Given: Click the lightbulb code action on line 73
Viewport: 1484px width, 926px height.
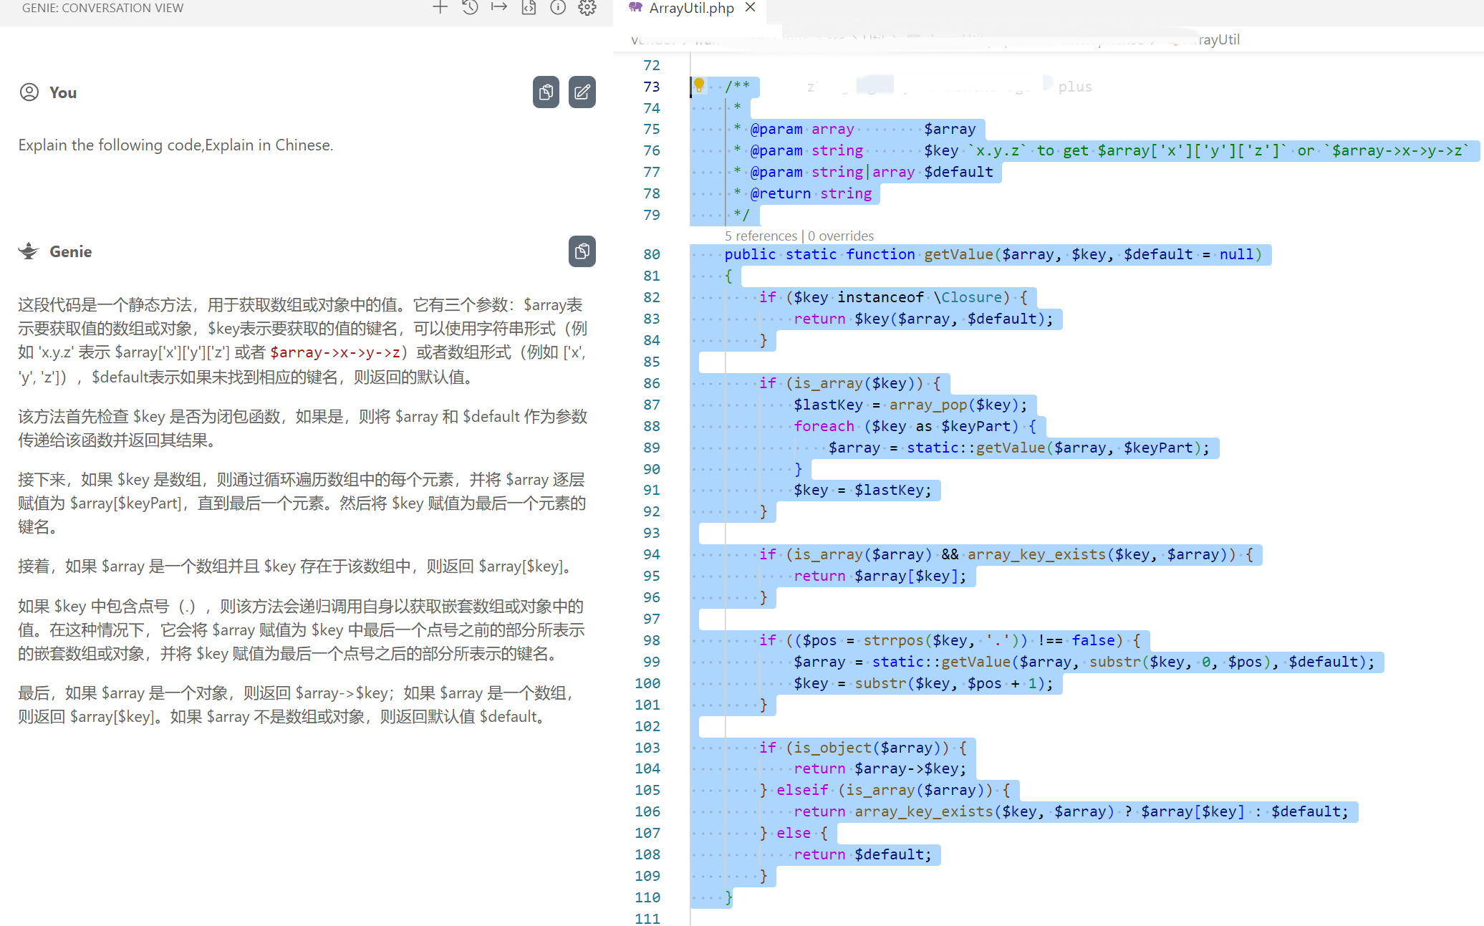Looking at the screenshot, I should [700, 86].
